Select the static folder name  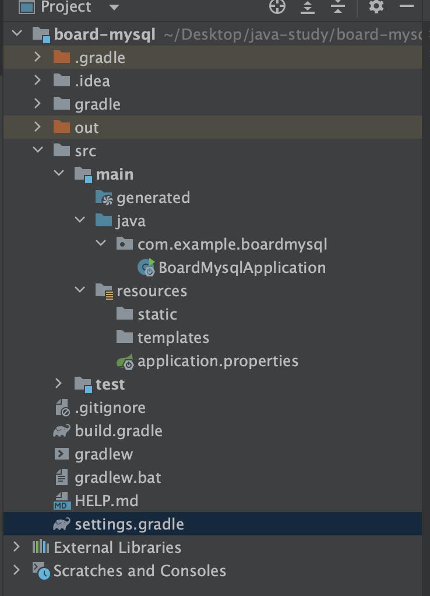point(157,314)
